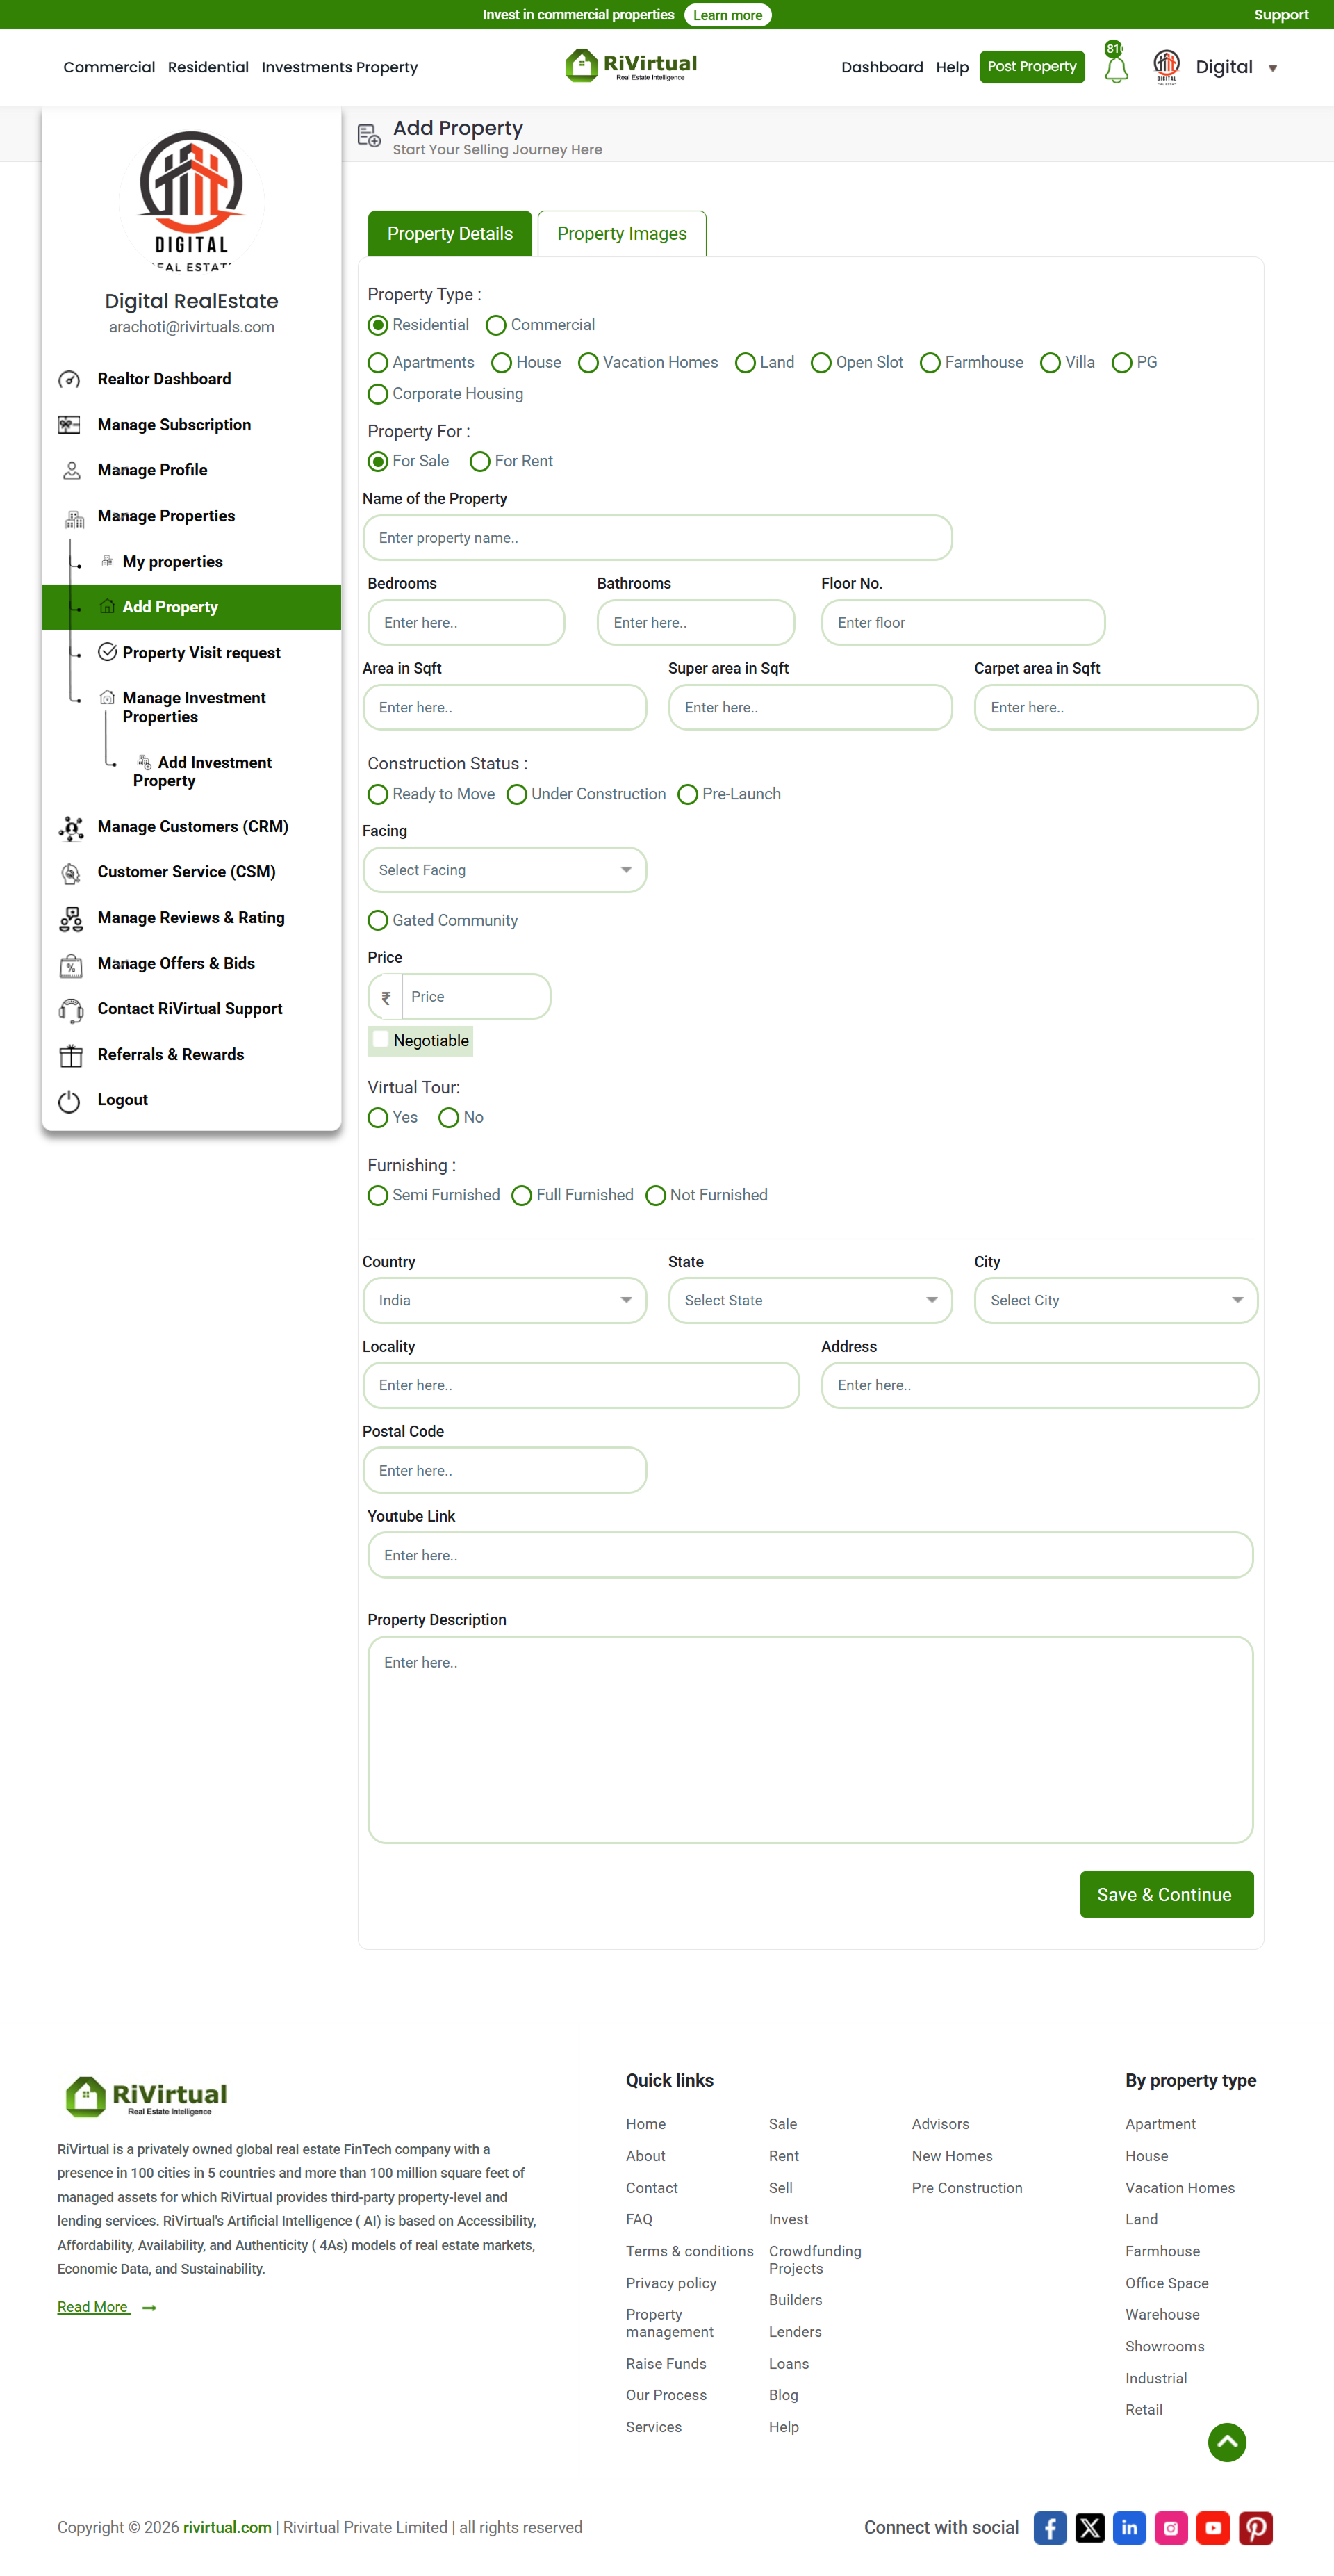This screenshot has height=2576, width=1334.
Task: Click the Pinterest icon in footer
Action: pos(1255,2527)
